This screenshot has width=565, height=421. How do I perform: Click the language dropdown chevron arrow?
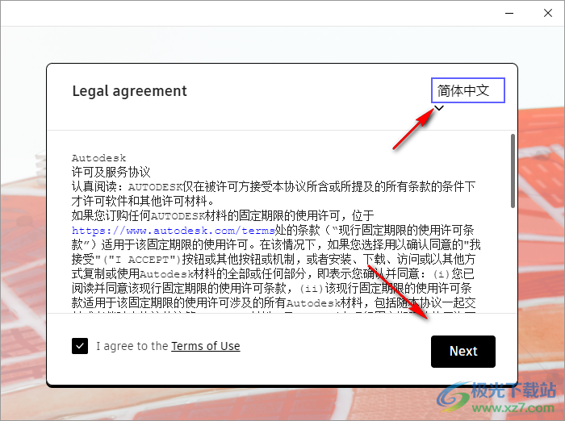pos(439,108)
